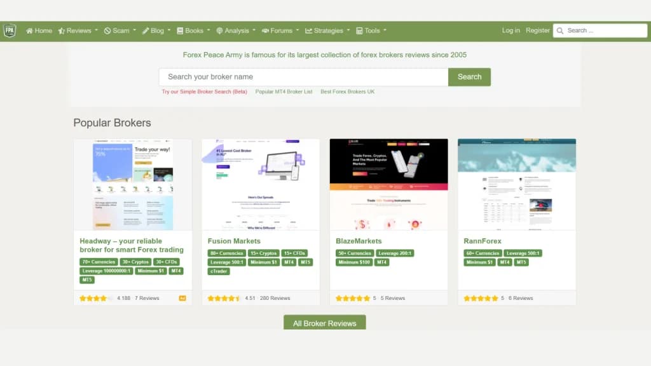
Task: Click the FPA shield logo
Action: click(x=10, y=30)
